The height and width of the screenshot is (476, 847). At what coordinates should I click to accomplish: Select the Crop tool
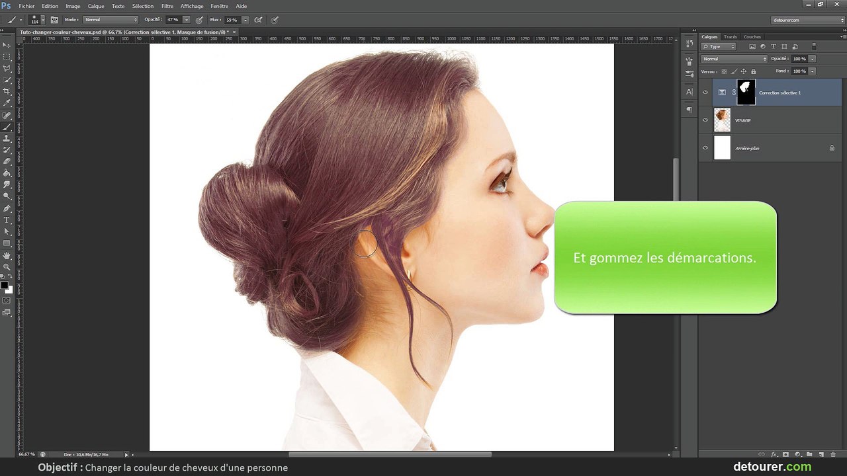7,91
